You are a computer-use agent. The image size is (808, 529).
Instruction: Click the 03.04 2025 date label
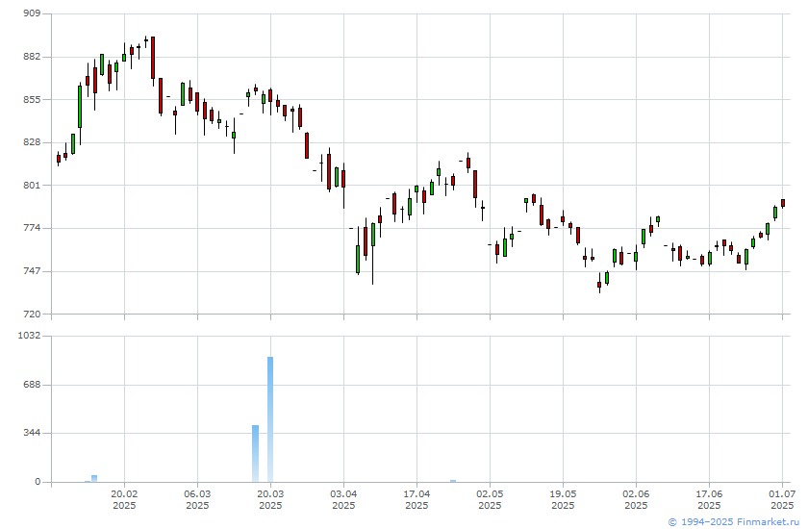tap(343, 499)
